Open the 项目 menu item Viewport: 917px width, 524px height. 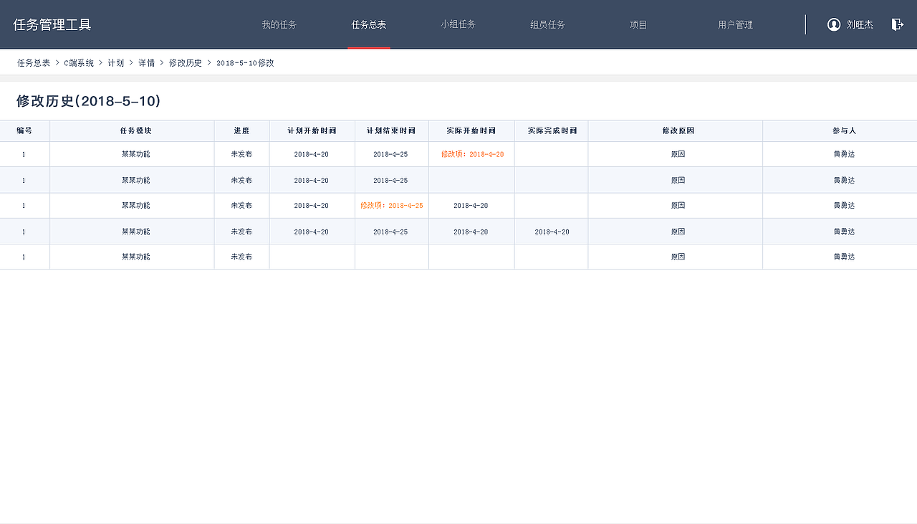pyautogui.click(x=638, y=24)
